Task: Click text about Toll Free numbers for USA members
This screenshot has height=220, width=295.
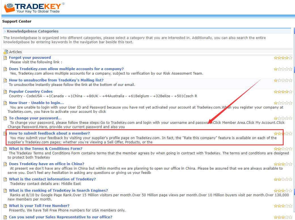Action: click(x=67, y=210)
